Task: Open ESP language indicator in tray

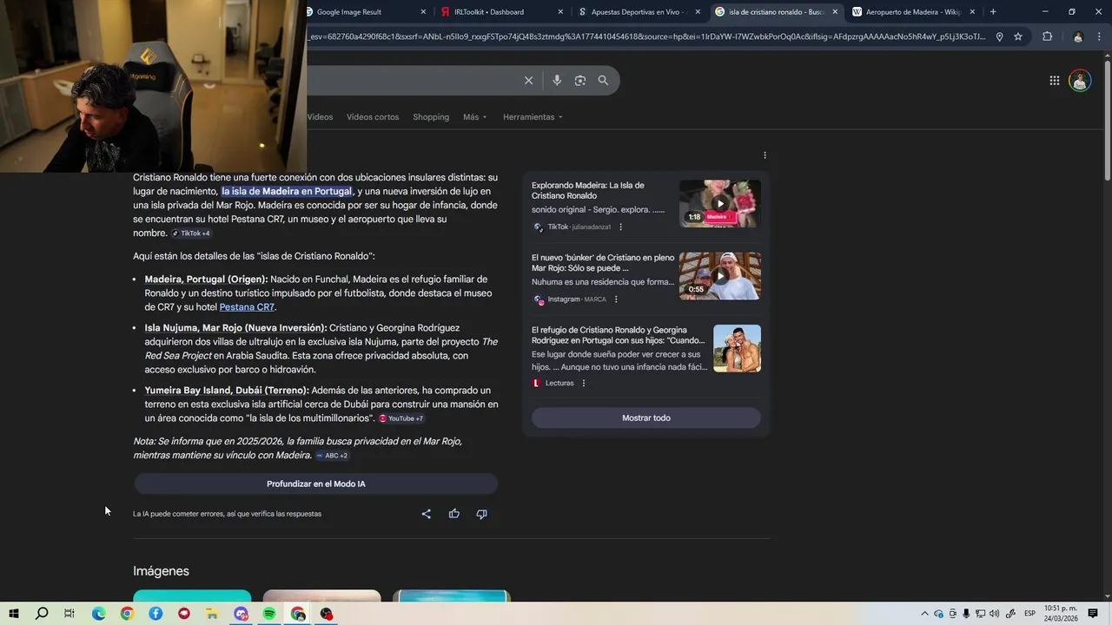Action: pyautogui.click(x=1029, y=614)
